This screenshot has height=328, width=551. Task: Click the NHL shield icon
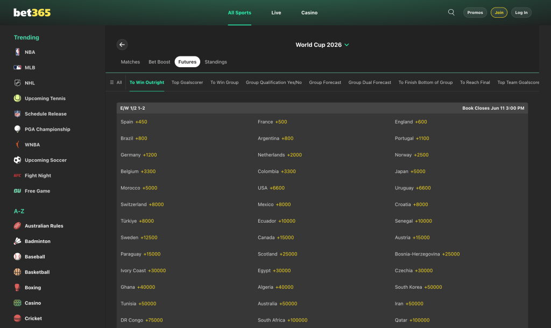pyautogui.click(x=17, y=83)
